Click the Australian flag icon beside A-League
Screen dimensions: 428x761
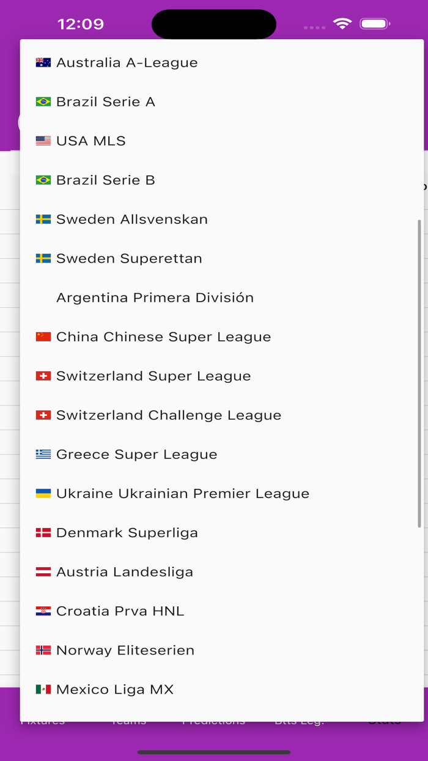[x=42, y=62]
